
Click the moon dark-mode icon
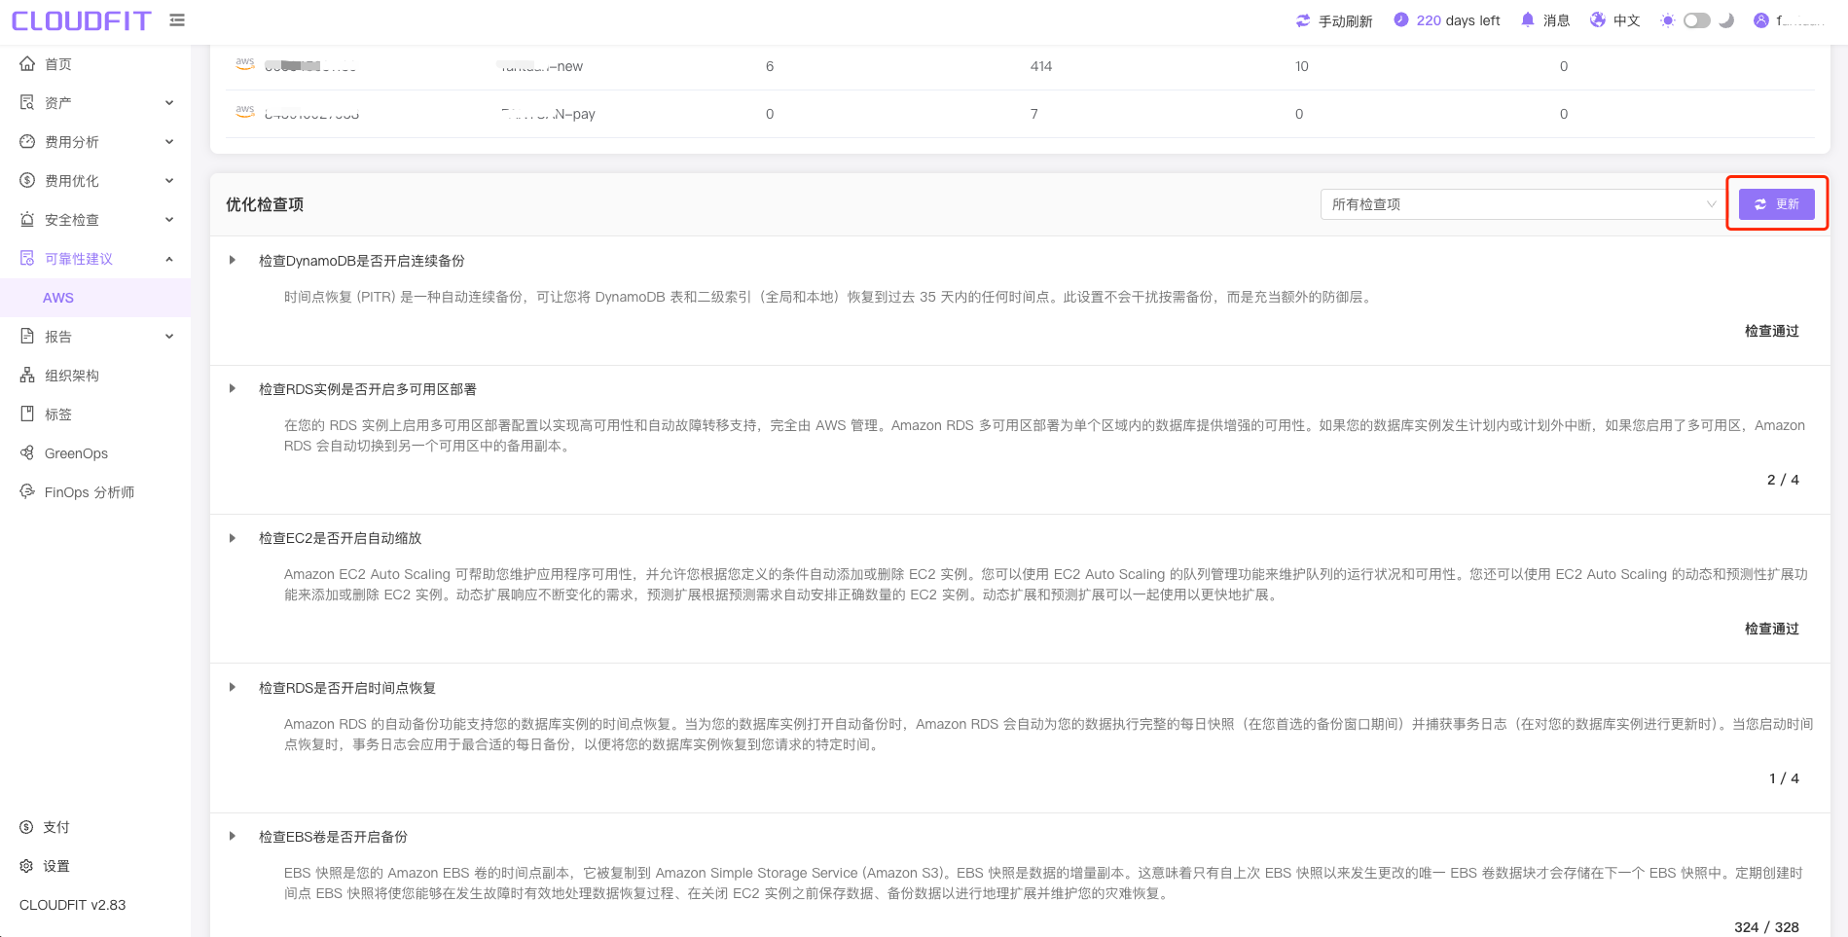point(1726,20)
